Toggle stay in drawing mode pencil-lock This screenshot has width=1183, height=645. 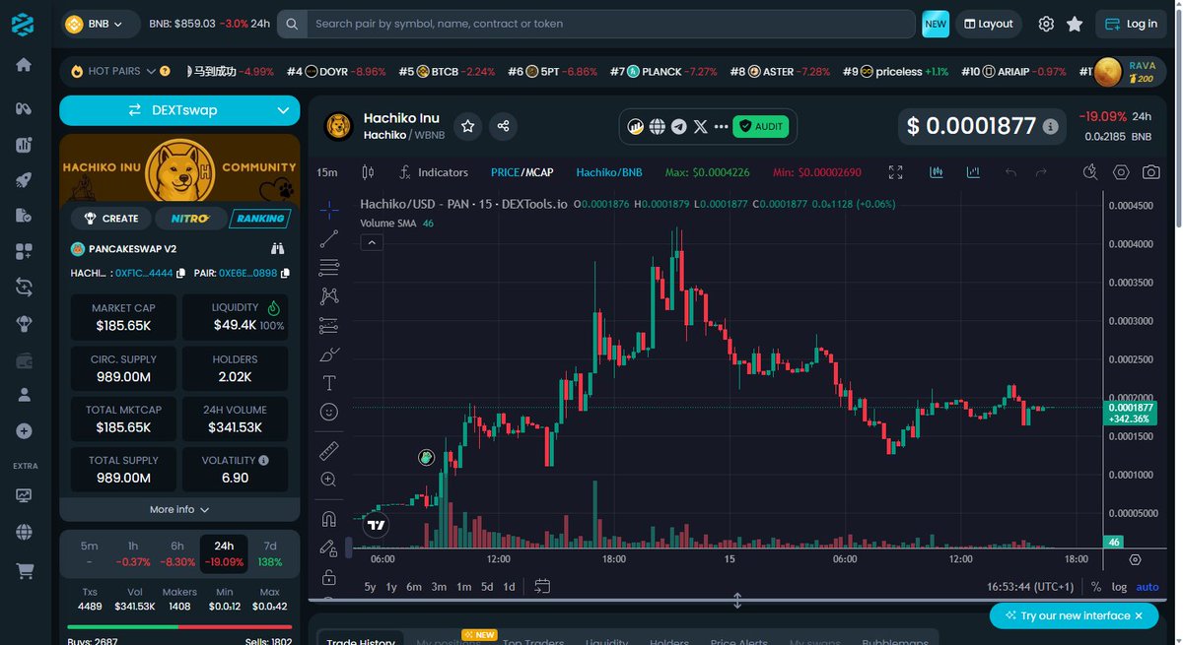(x=329, y=548)
